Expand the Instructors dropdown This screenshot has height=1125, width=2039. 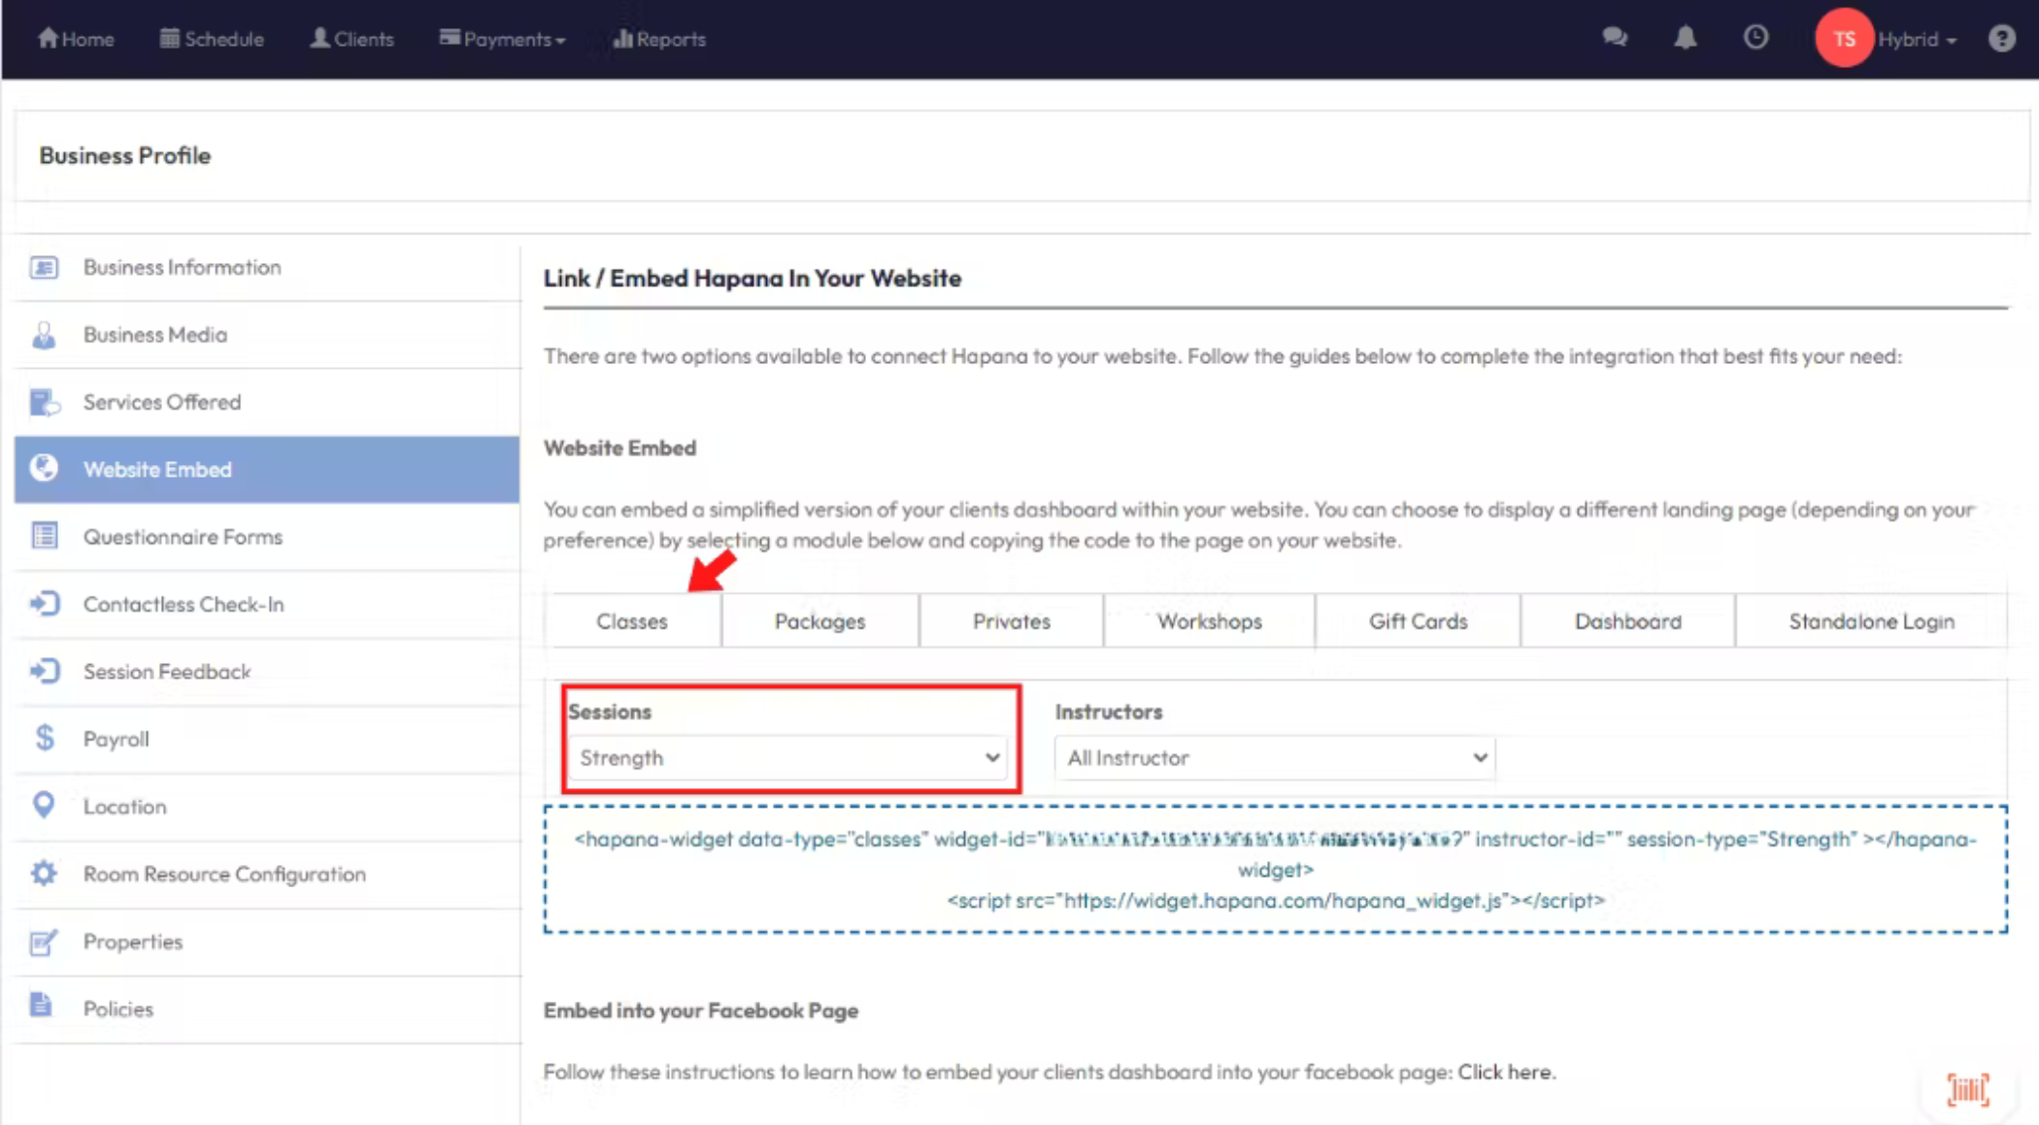(1275, 758)
